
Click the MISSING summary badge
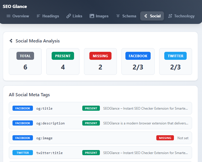(x=100, y=56)
